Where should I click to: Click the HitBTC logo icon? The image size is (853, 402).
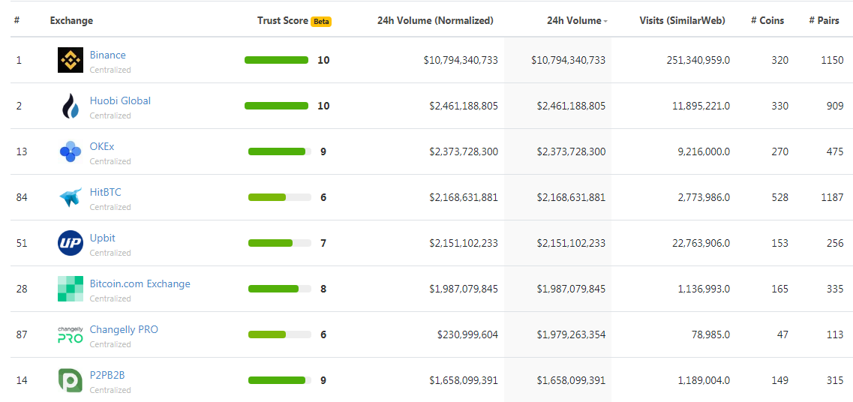pos(71,197)
